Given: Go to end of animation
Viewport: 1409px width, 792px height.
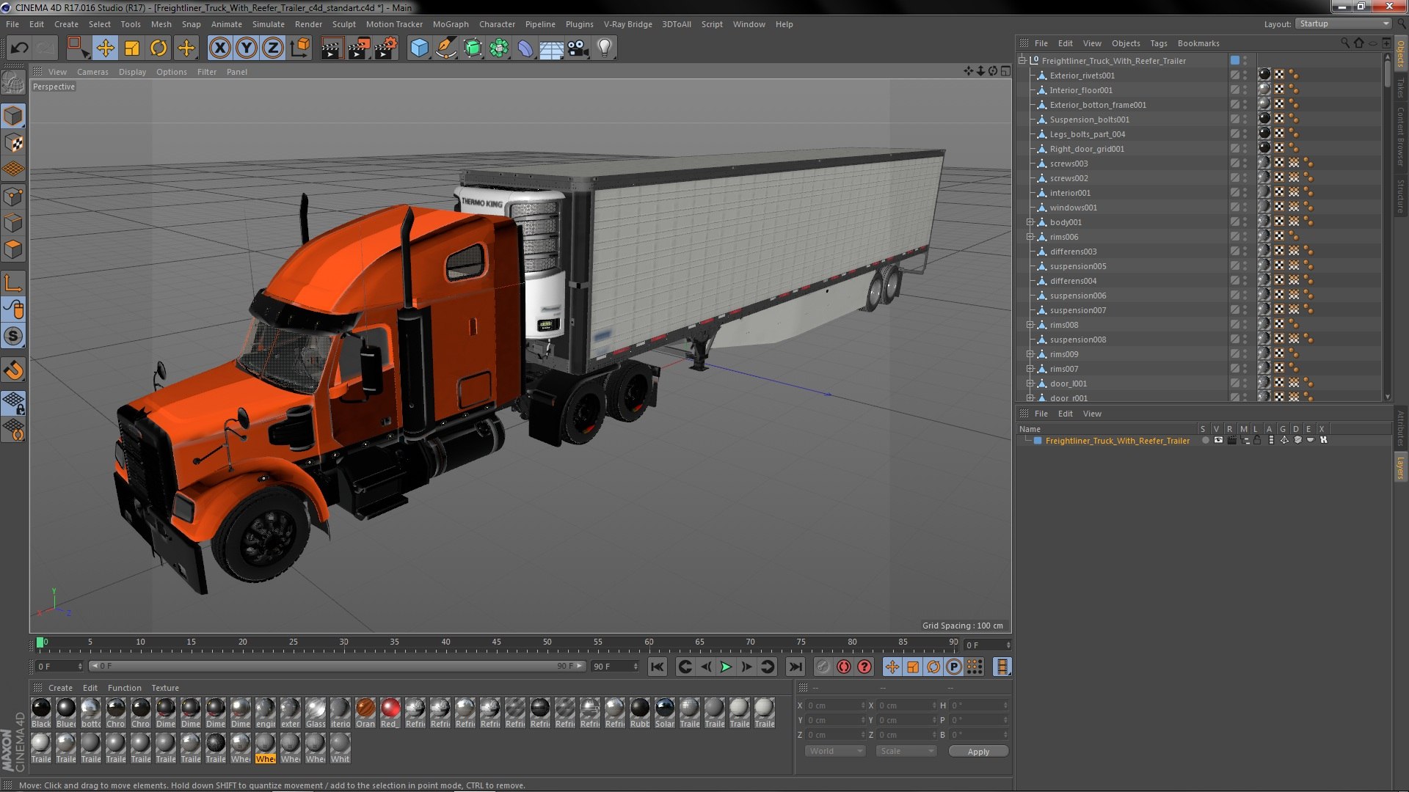Looking at the screenshot, I should [x=795, y=667].
